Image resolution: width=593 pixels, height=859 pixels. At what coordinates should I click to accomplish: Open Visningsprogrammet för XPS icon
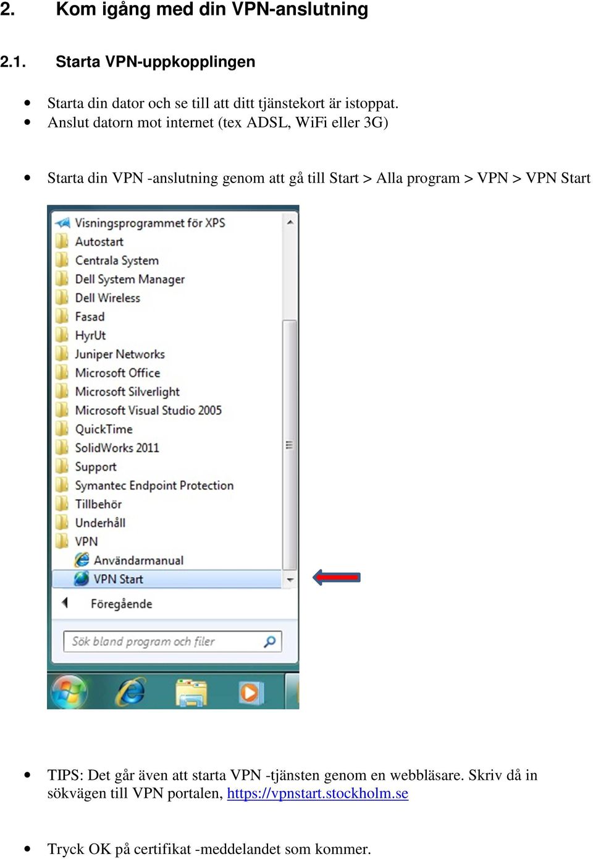tap(62, 223)
